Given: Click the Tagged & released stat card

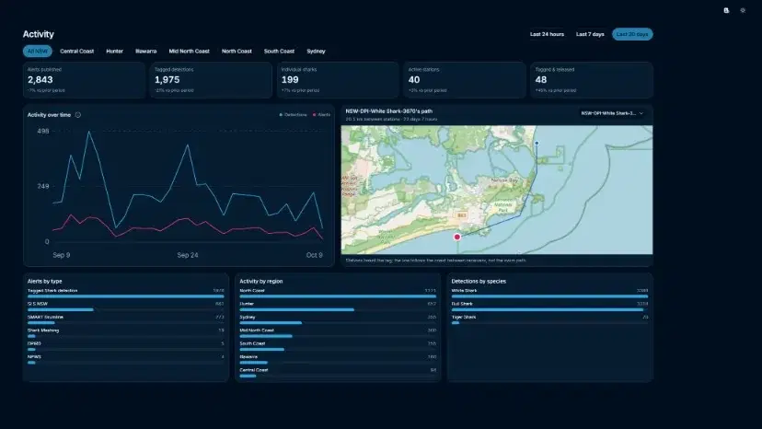Looking at the screenshot, I should pos(592,80).
